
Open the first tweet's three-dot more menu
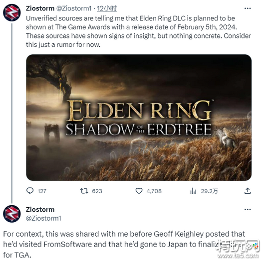[x=248, y=8]
